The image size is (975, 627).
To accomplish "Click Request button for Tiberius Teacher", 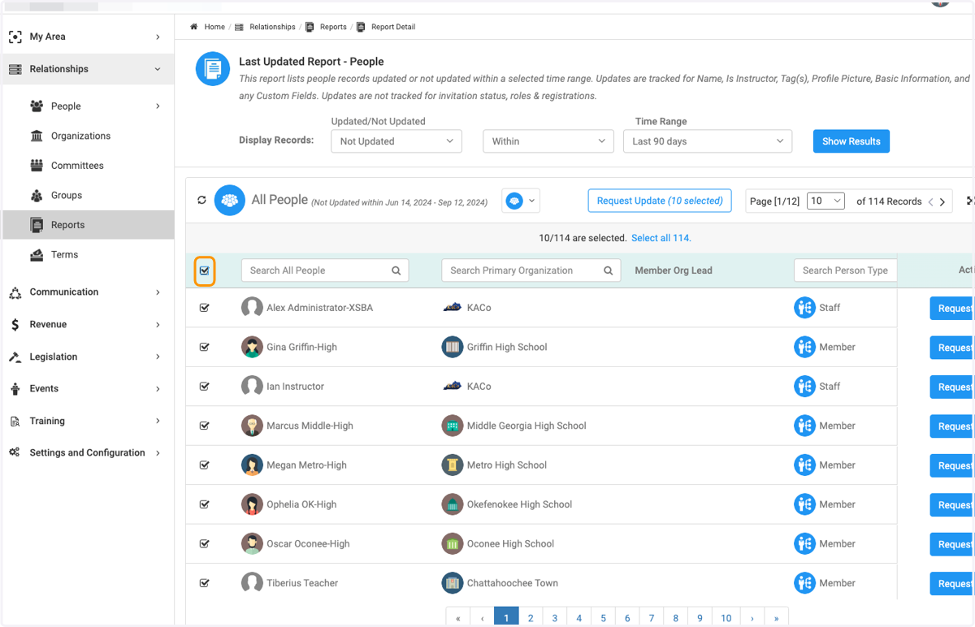I will [951, 583].
